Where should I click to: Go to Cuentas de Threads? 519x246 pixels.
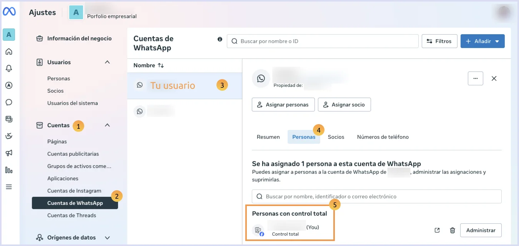coord(72,215)
